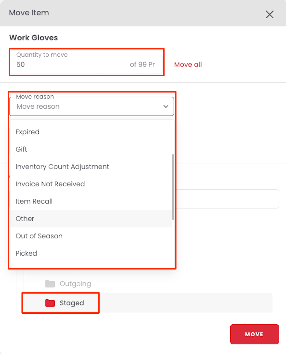This screenshot has width=286, height=354.
Task: Click the gray Outgoing folder icon
Action: click(x=50, y=284)
